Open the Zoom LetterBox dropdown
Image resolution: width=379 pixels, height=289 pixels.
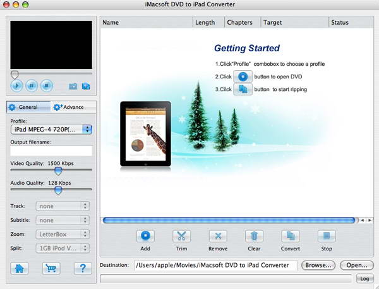coord(62,234)
